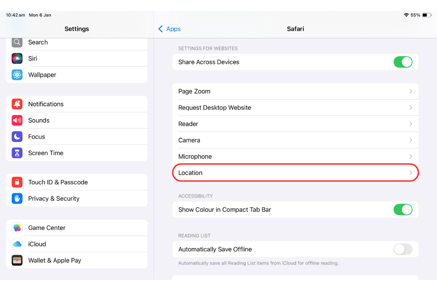
Task: Click the Wallet & Apple Pay icon
Action: pyautogui.click(x=17, y=260)
